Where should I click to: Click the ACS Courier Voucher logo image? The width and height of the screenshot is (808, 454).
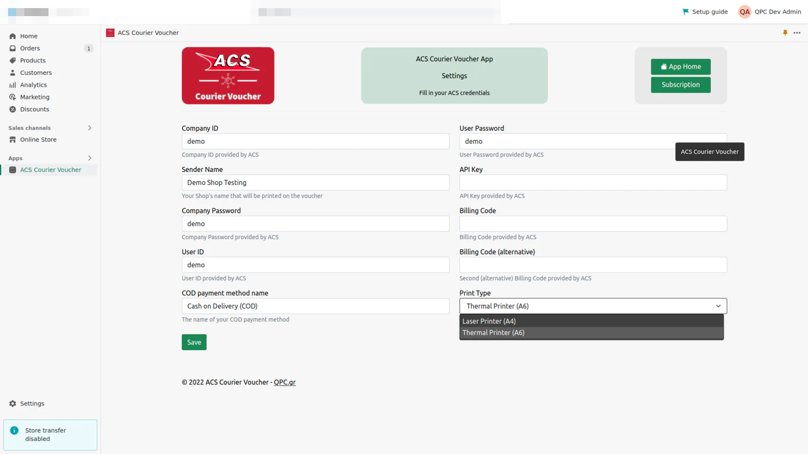pos(228,76)
